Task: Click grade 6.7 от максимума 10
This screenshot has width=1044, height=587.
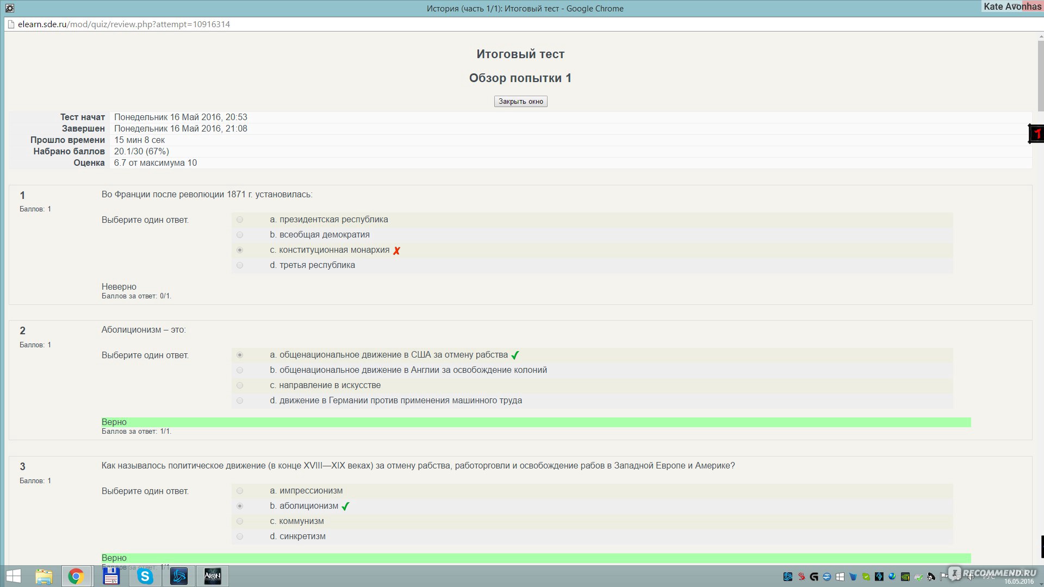Action: click(x=156, y=163)
